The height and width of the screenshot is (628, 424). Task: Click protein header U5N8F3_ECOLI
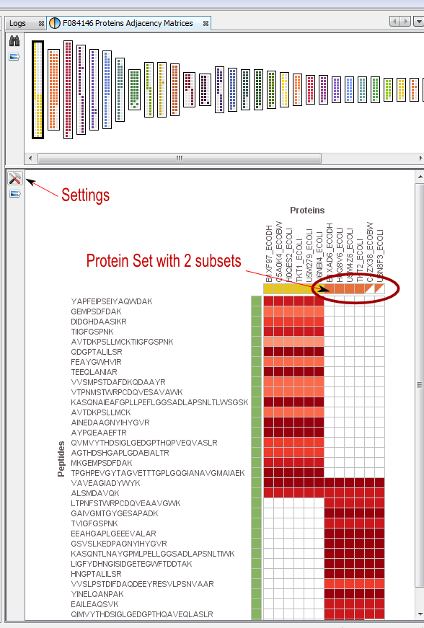[379, 255]
